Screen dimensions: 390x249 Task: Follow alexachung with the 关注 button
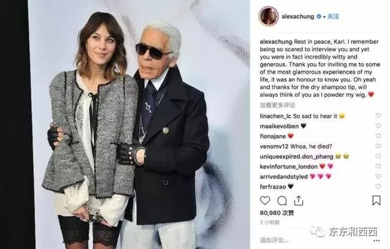pyautogui.click(x=333, y=16)
